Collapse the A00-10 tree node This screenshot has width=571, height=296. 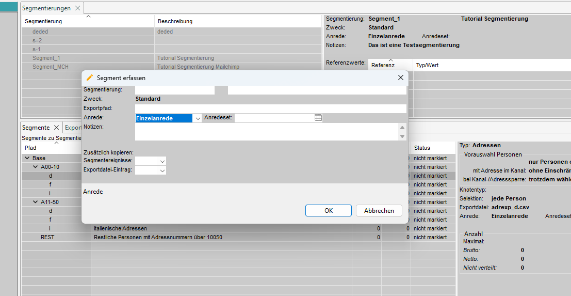click(35, 167)
